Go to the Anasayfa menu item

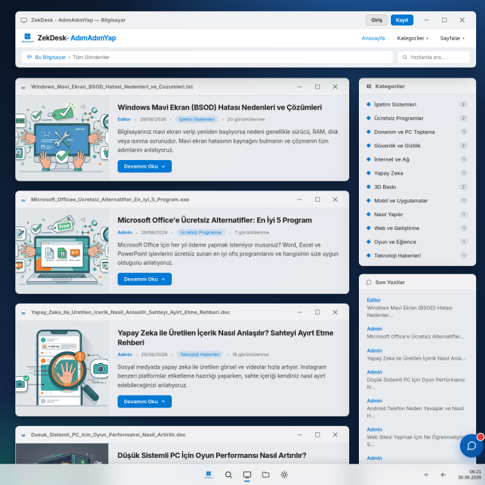tap(373, 38)
